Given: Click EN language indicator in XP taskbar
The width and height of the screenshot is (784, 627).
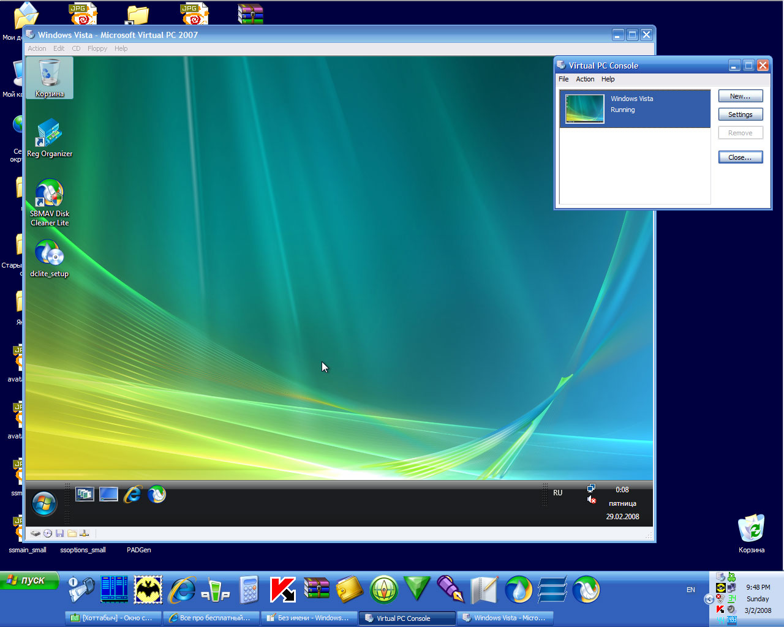Looking at the screenshot, I should point(691,590).
